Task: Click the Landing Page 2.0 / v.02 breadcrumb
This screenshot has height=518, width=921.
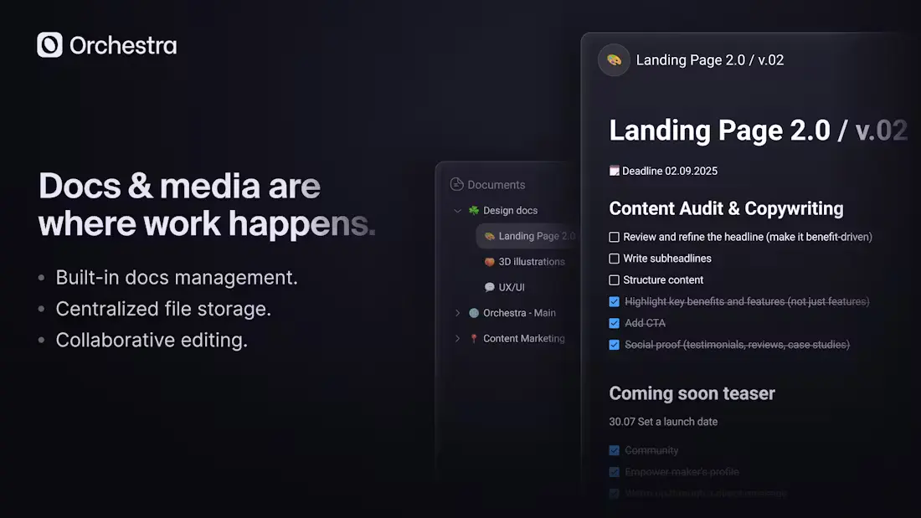Action: pyautogui.click(x=709, y=60)
